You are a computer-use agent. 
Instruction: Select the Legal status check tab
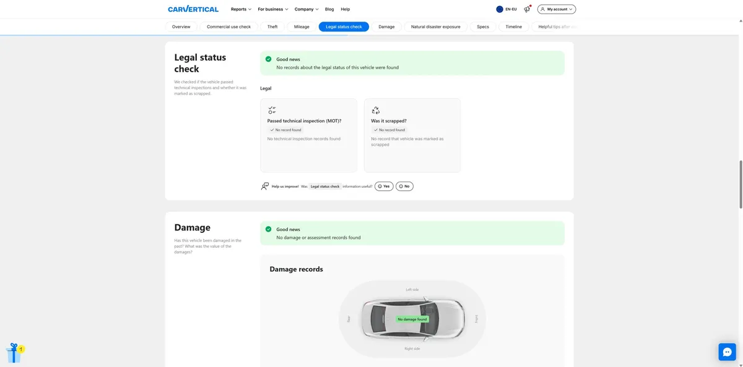[344, 27]
